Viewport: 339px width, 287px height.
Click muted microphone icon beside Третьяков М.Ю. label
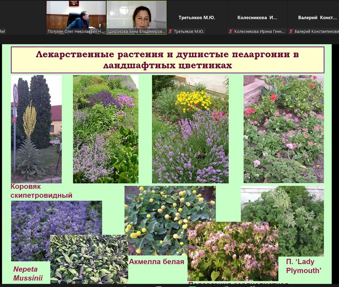[x=171, y=31]
